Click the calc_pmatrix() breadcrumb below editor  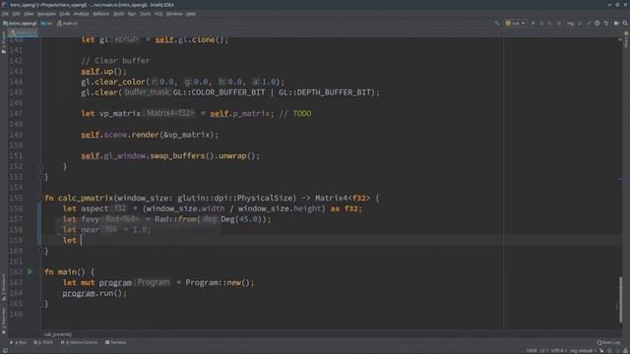pyautogui.click(x=58, y=334)
